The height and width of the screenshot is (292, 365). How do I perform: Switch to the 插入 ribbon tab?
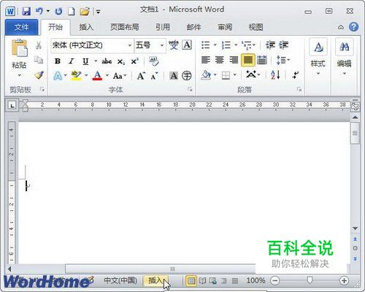86,27
